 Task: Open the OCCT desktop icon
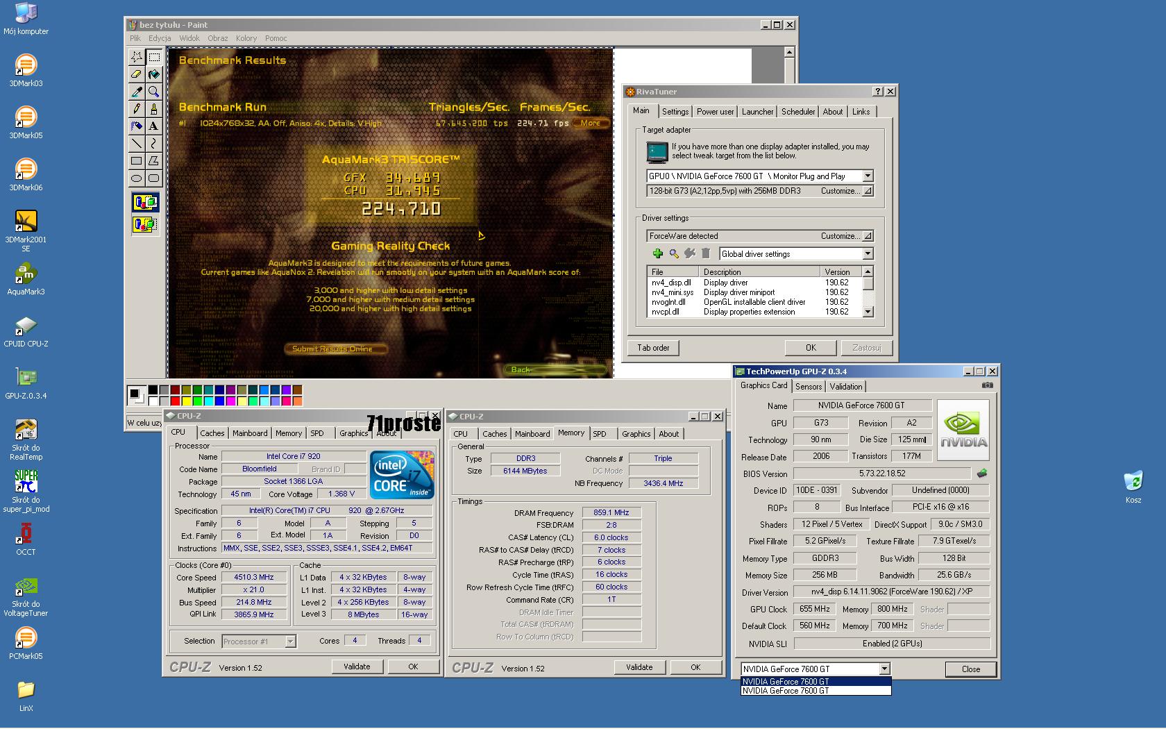point(26,539)
